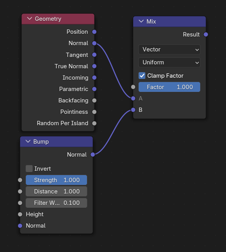Click the 'Result' label on Mix node
The width and height of the screenshot is (226, 252).
(191, 35)
